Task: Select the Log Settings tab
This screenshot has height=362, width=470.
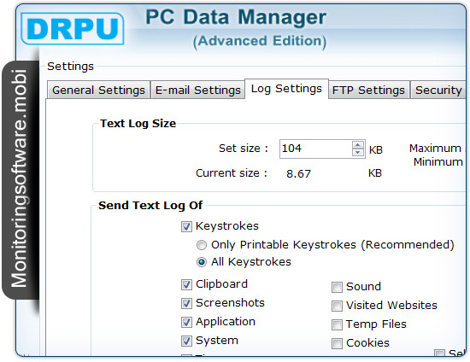Action: [x=286, y=89]
